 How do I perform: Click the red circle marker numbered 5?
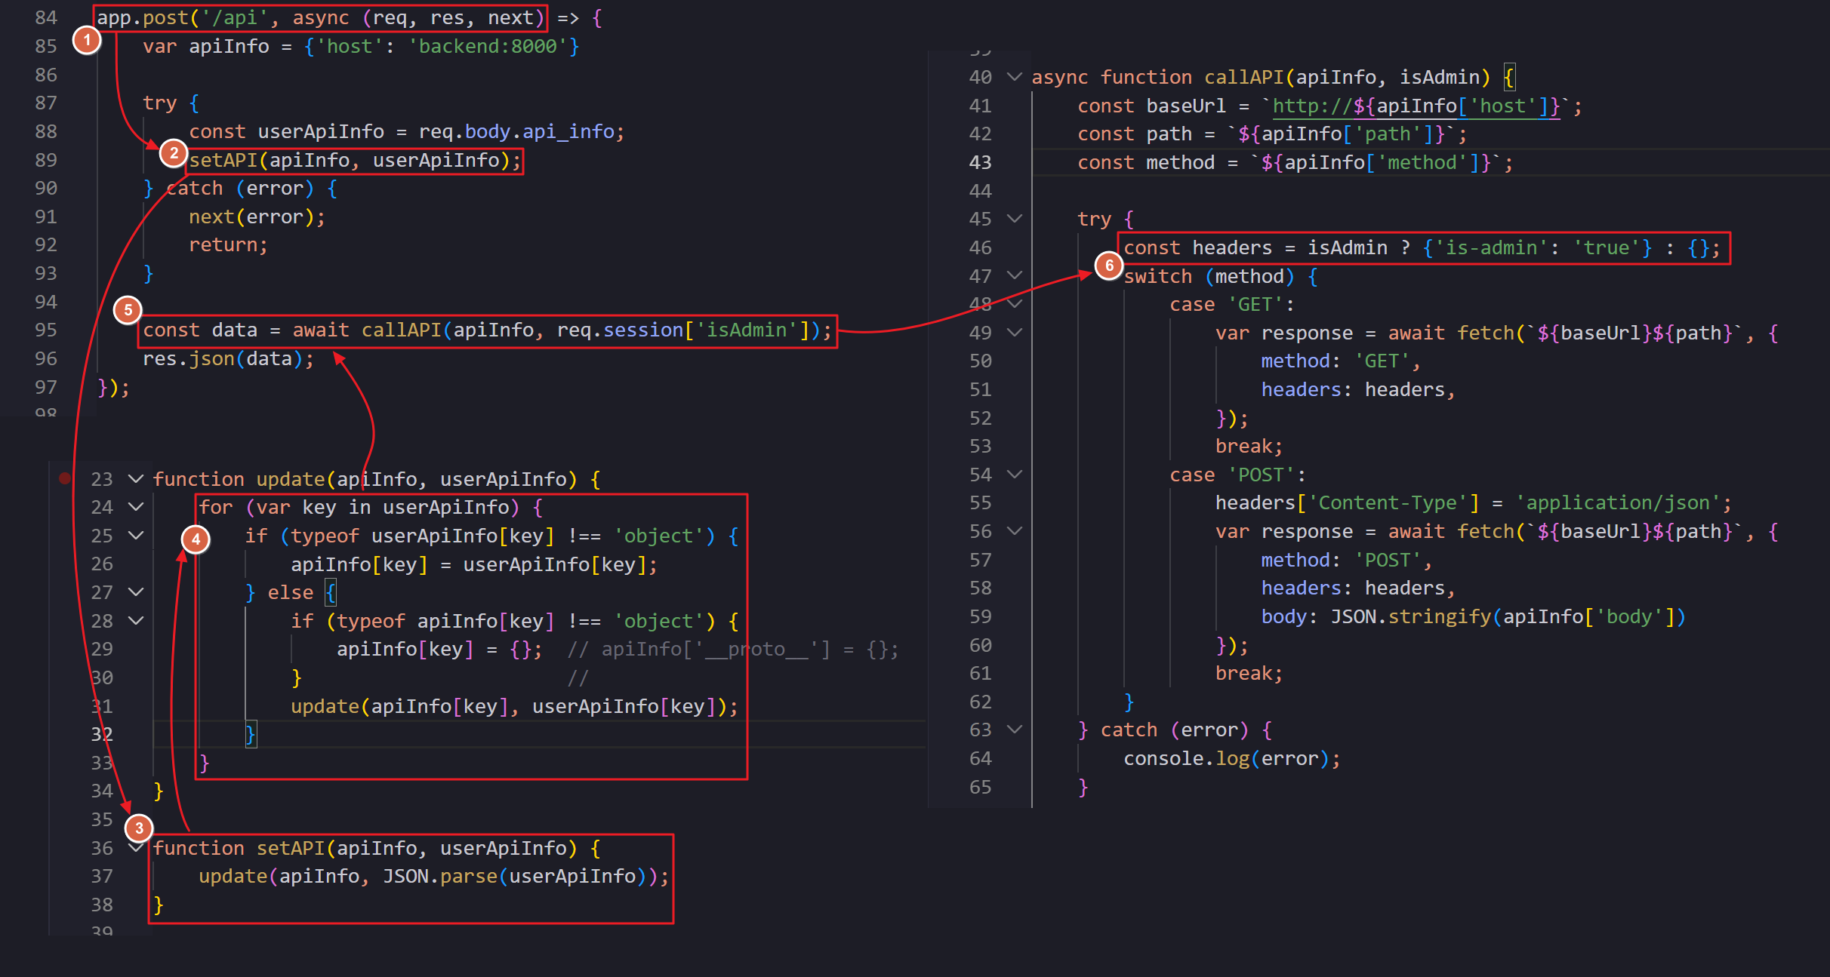pyautogui.click(x=128, y=309)
